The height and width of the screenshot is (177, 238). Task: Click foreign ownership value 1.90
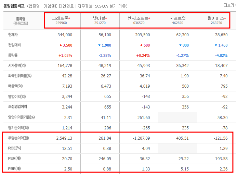(x=185, y=76)
